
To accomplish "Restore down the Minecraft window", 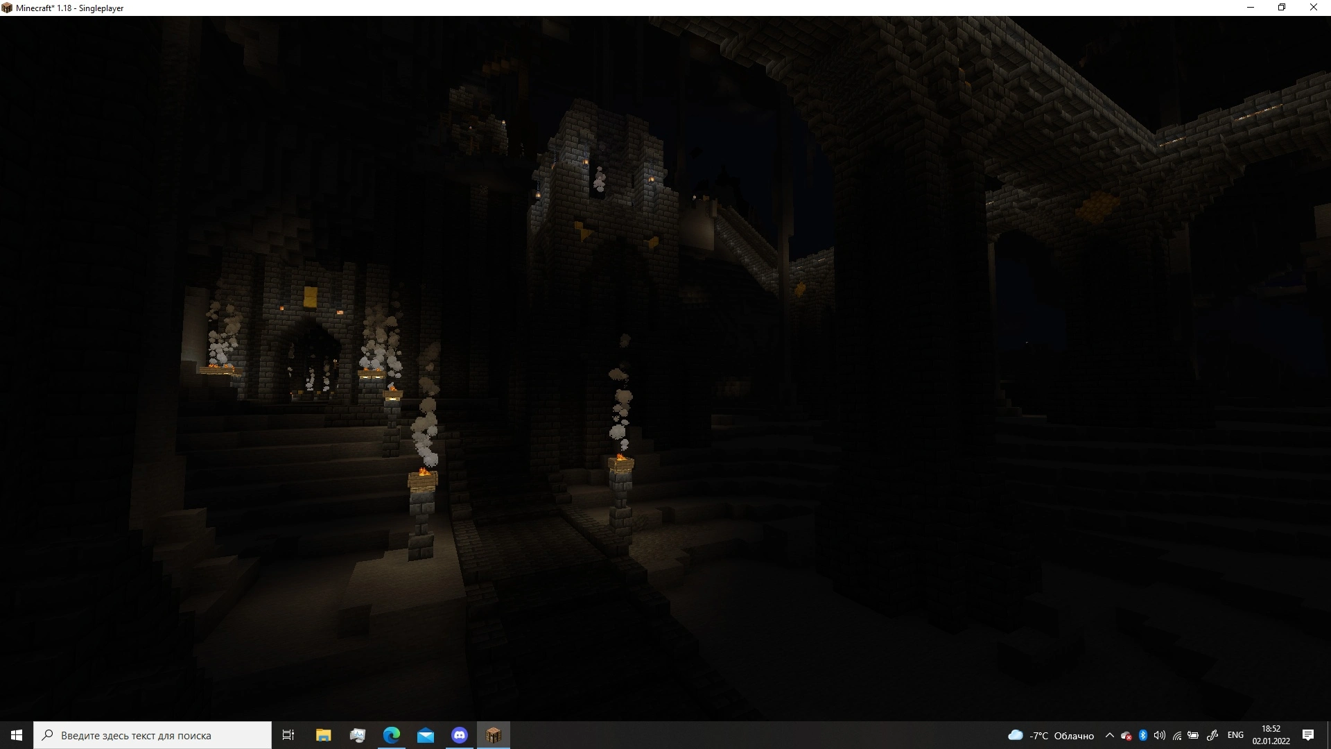I will coord(1282,8).
